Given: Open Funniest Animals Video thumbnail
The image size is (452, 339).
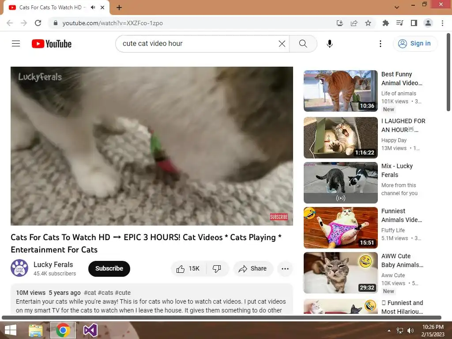Looking at the screenshot, I should 340,228.
